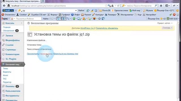Reload the page with the refresh icon
Image resolution: width=181 pixels, height=101 pixels.
click(118, 6)
